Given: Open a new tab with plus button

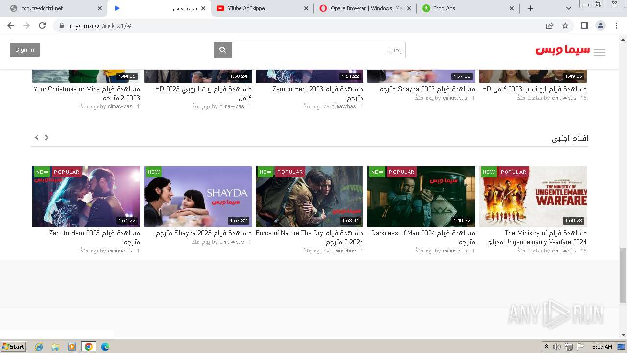Looking at the screenshot, I should click(531, 8).
